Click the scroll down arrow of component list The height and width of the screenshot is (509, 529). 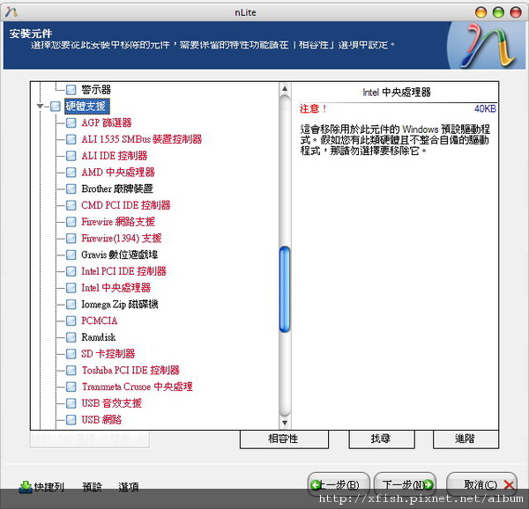[285, 423]
